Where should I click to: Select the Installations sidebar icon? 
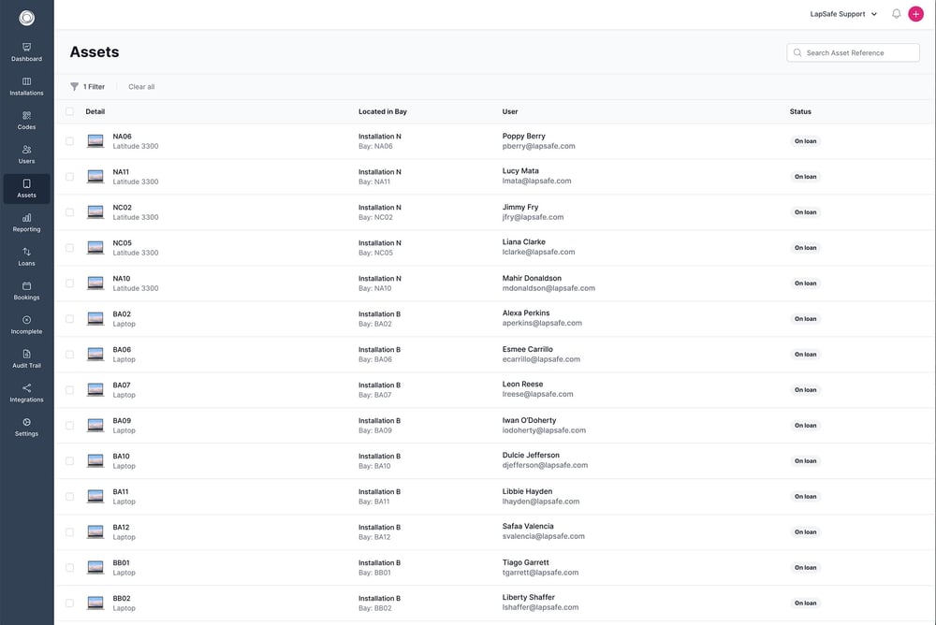[25, 85]
